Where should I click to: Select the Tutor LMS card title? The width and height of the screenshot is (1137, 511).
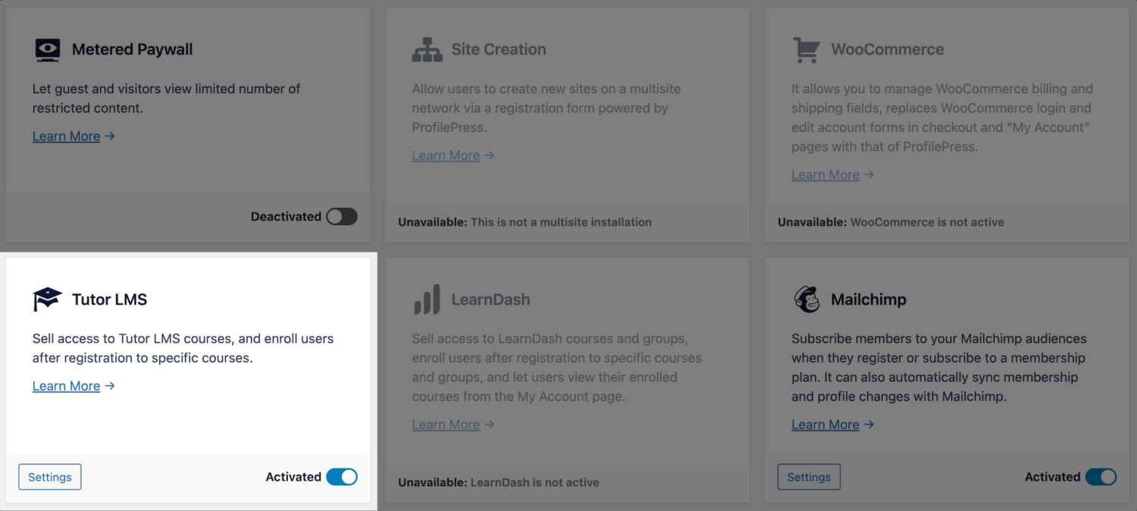109,299
